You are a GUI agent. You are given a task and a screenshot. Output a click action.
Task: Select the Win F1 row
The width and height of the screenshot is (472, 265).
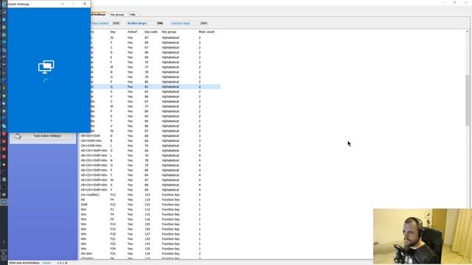pyautogui.click(x=150, y=209)
